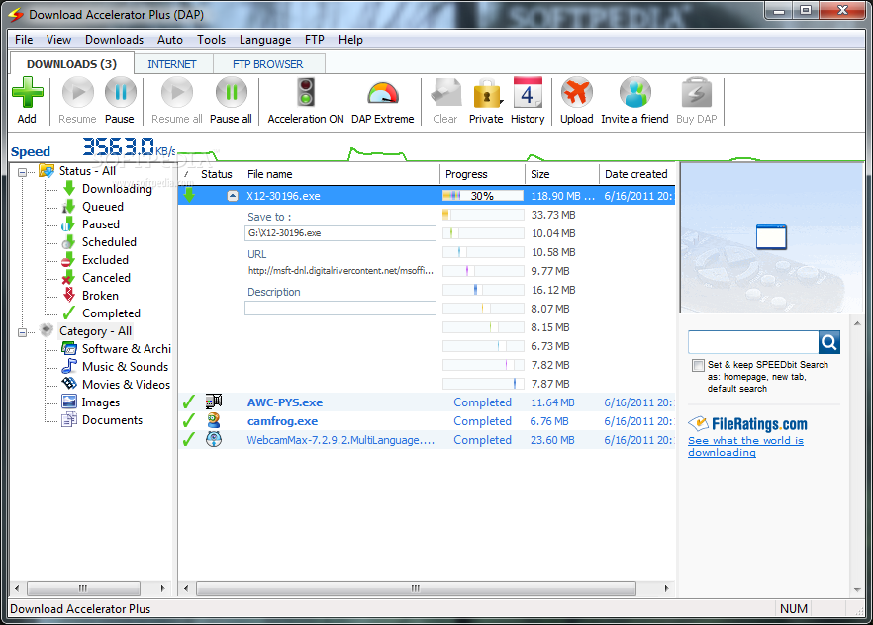Click the X12-30196.exe progress bar

[x=482, y=196]
